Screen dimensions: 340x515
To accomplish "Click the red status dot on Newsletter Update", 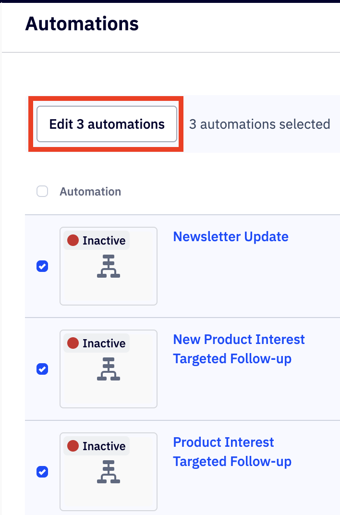I will point(73,240).
